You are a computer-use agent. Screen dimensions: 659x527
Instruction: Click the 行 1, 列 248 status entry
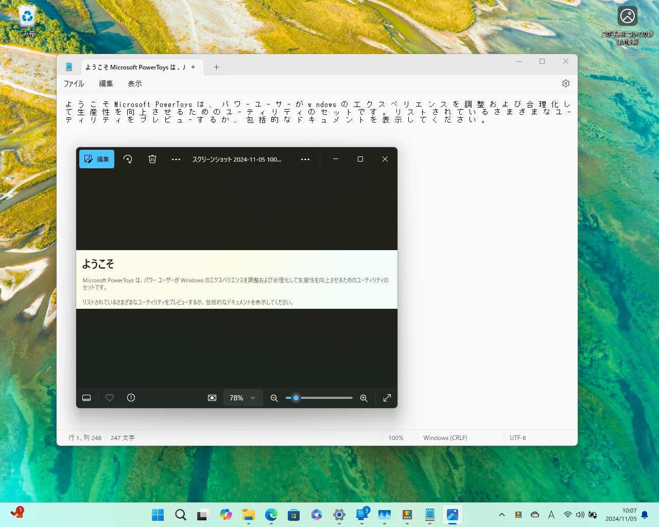tap(85, 438)
